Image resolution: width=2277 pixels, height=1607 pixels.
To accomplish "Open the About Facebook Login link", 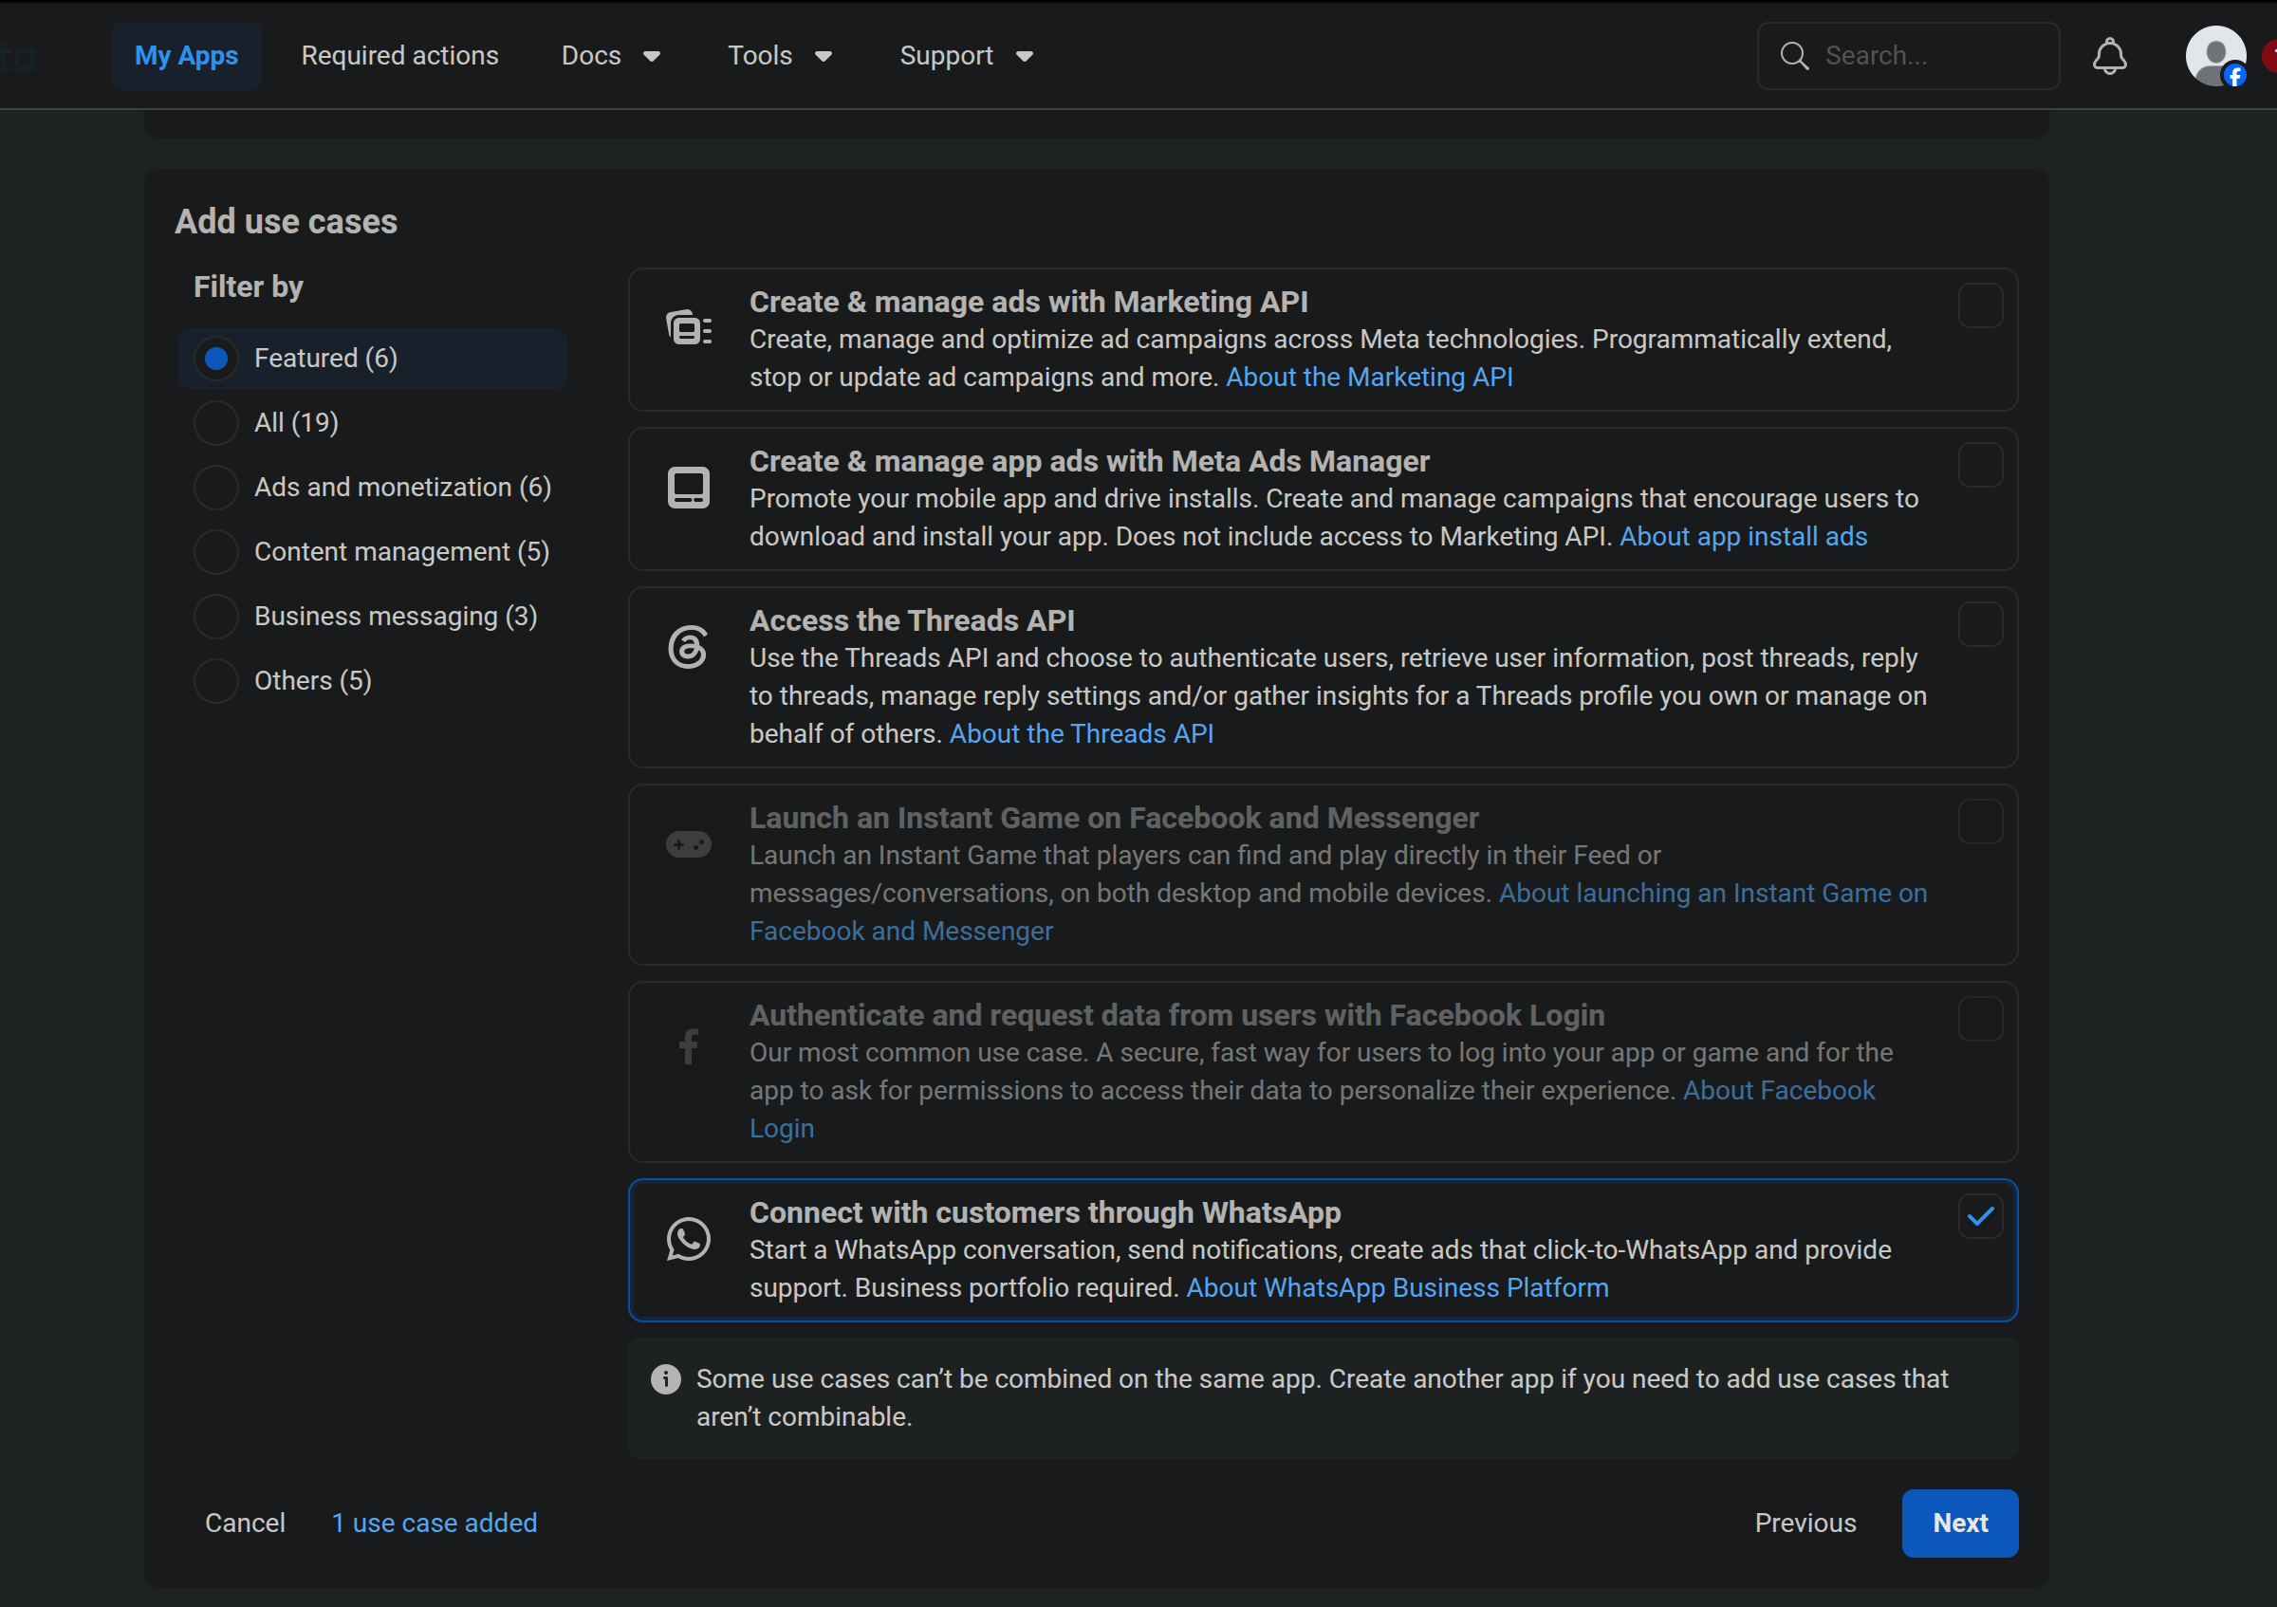I will (1779, 1091).
